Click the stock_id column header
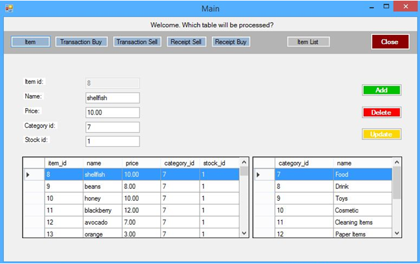The width and height of the screenshot is (420, 264). 220,163
